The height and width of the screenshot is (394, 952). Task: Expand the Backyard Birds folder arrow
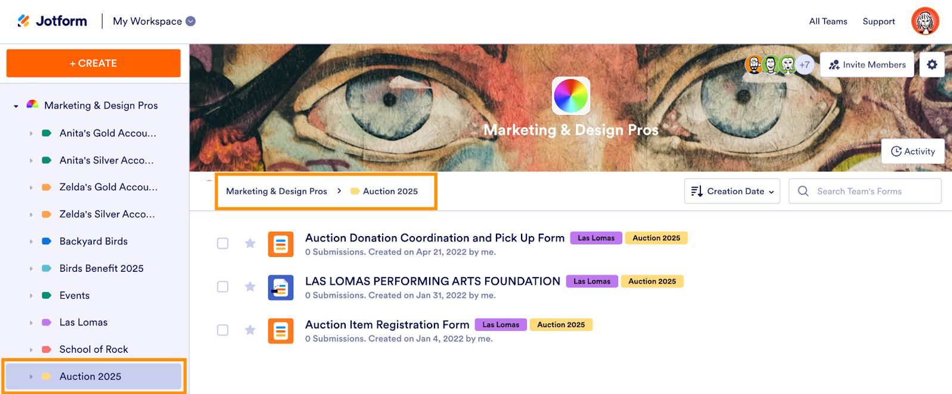pyautogui.click(x=31, y=241)
